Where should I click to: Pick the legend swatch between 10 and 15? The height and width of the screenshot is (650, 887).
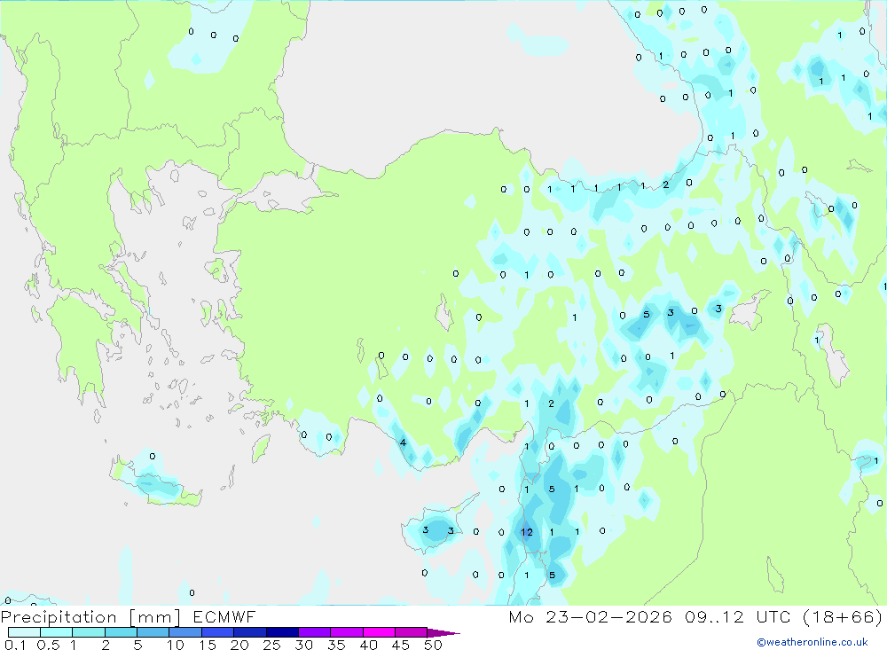185,632
